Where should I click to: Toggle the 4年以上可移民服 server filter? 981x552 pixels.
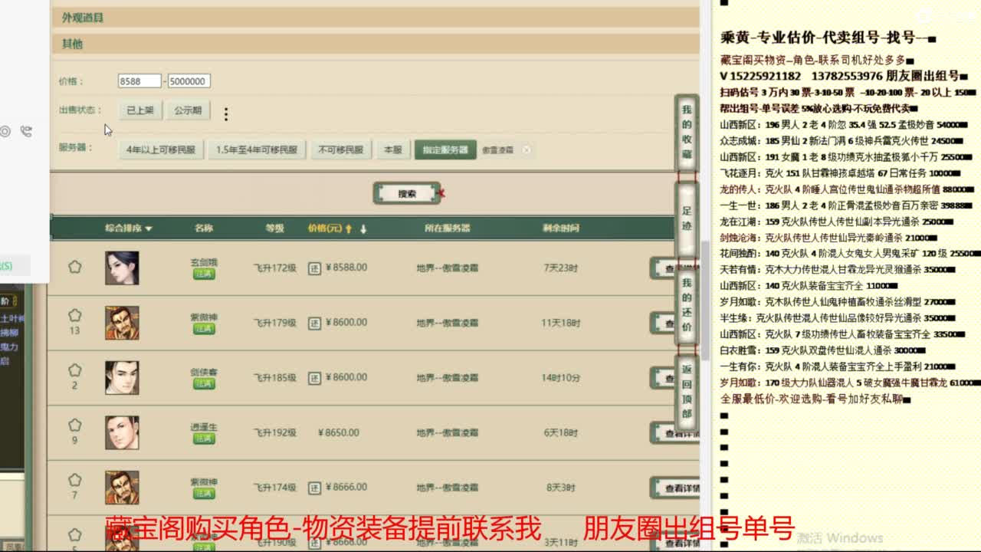pyautogui.click(x=161, y=150)
